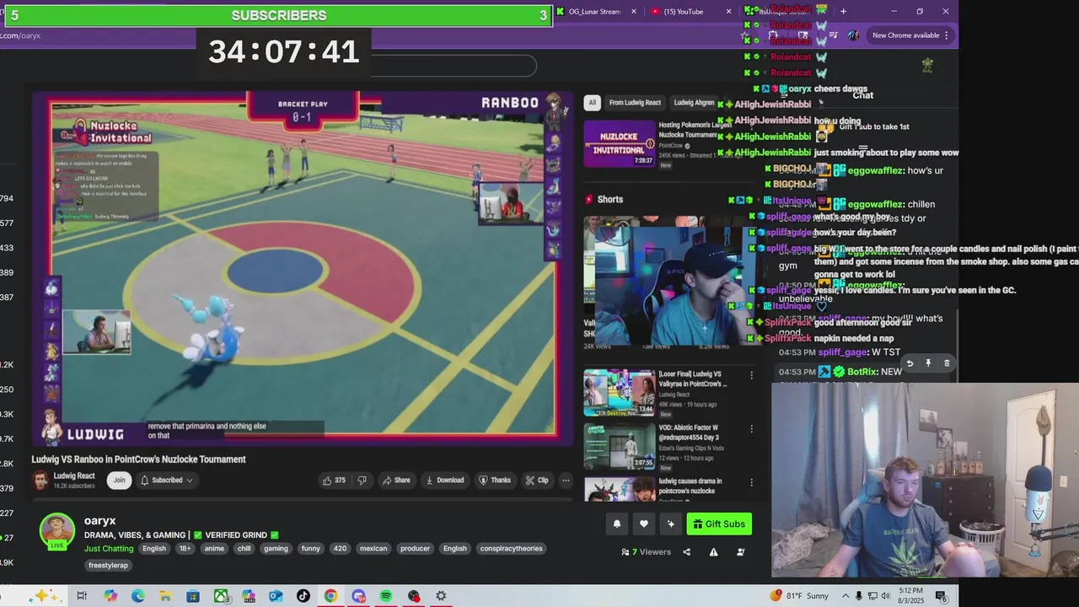Open the Just Chatting category link
Image resolution: width=1079 pixels, height=607 pixels.
pos(109,549)
